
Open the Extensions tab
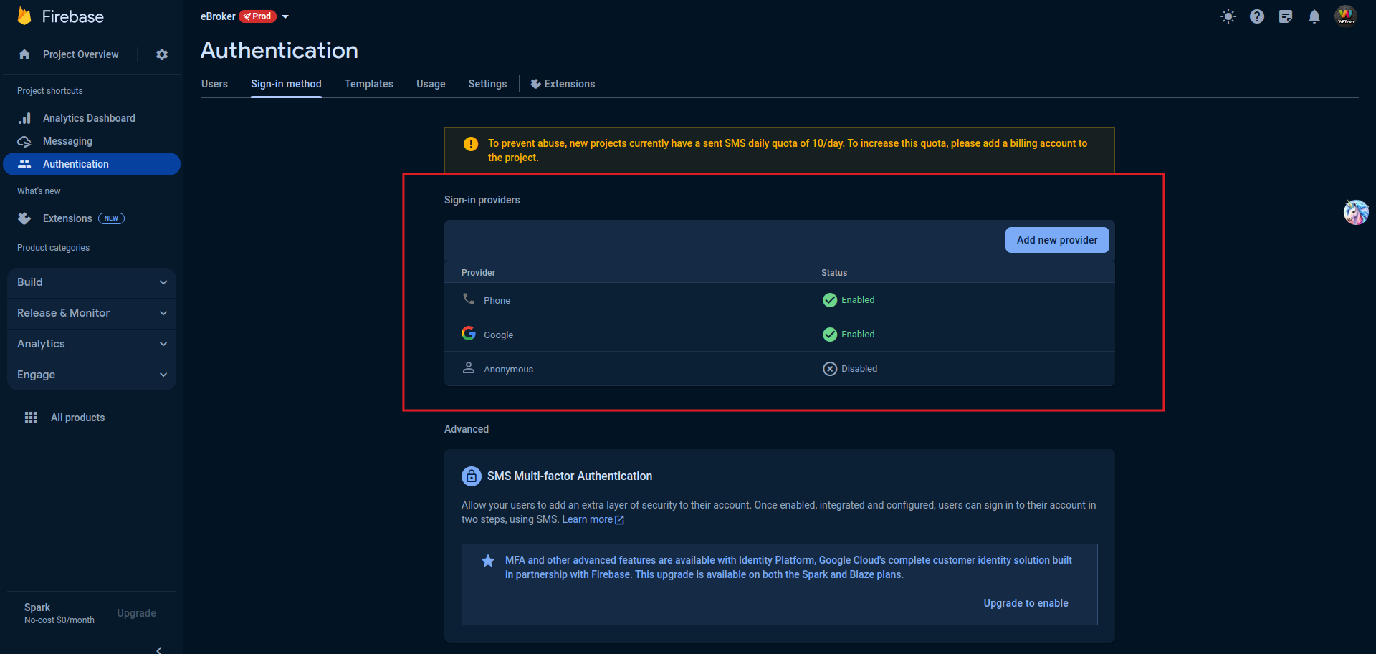(x=563, y=84)
